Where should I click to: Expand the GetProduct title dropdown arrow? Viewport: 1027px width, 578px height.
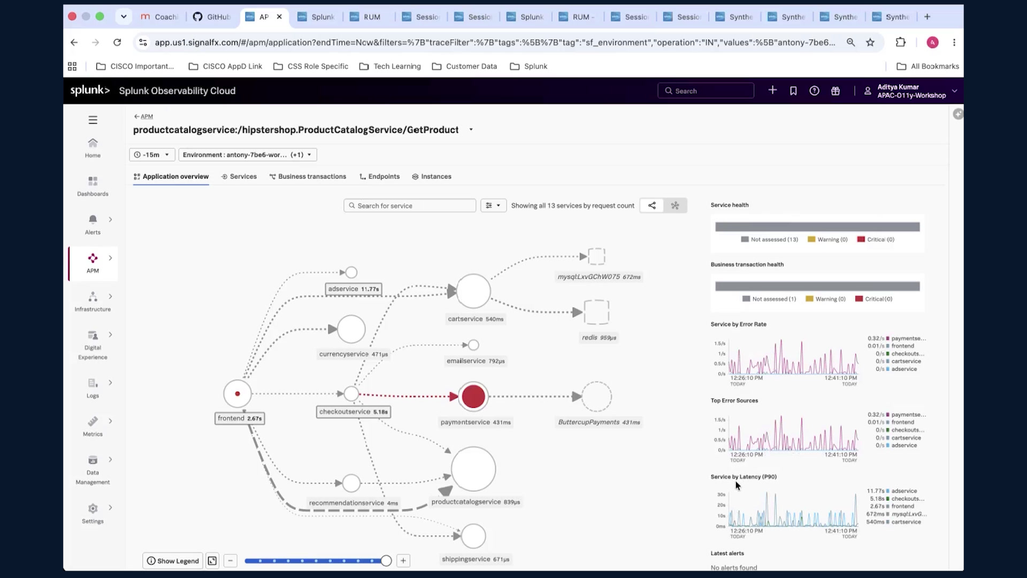(x=471, y=130)
